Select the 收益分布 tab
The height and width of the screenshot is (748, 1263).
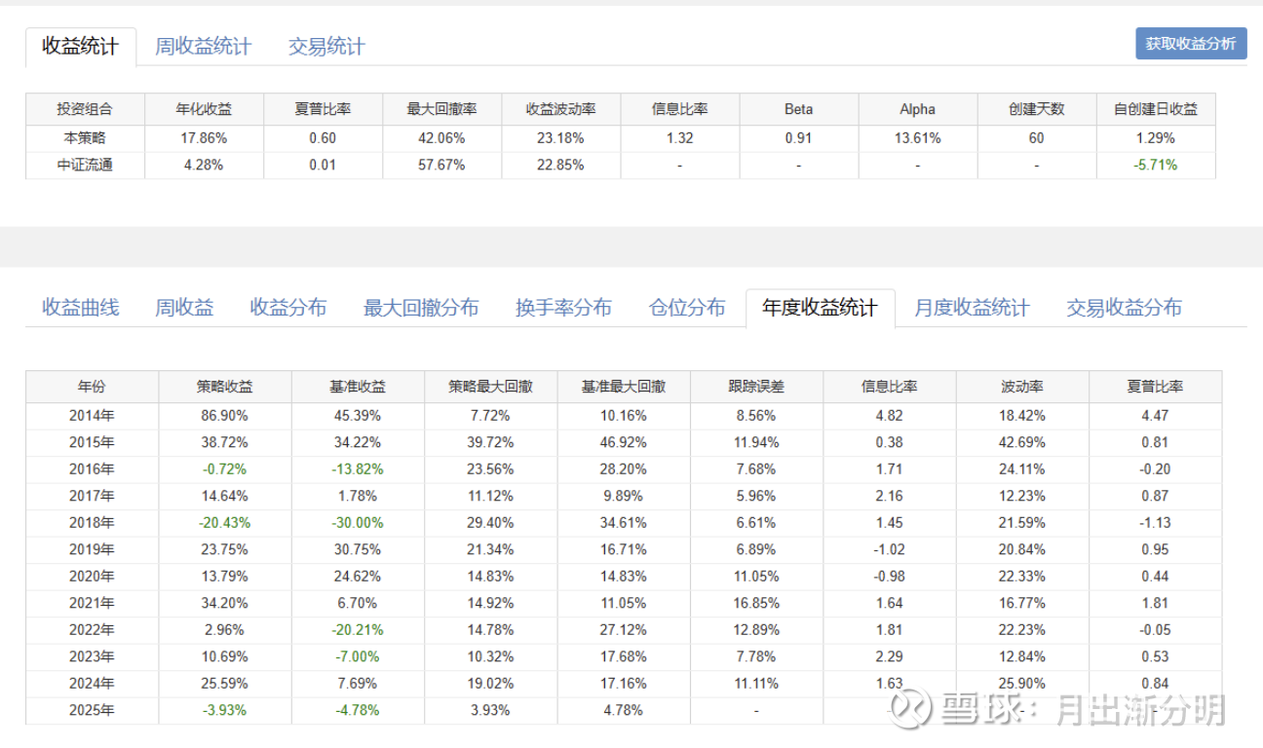click(x=288, y=308)
